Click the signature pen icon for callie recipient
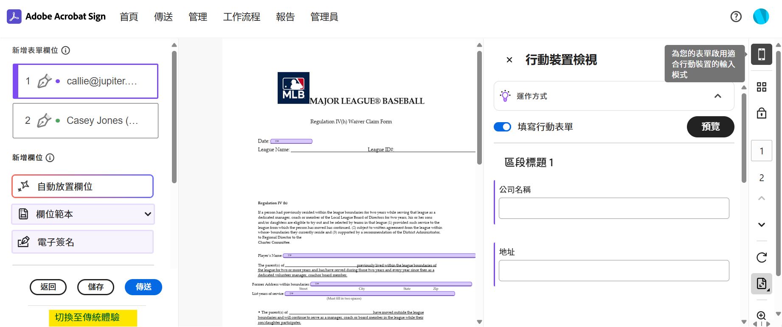Viewport: 782px width, 327px height. [44, 81]
